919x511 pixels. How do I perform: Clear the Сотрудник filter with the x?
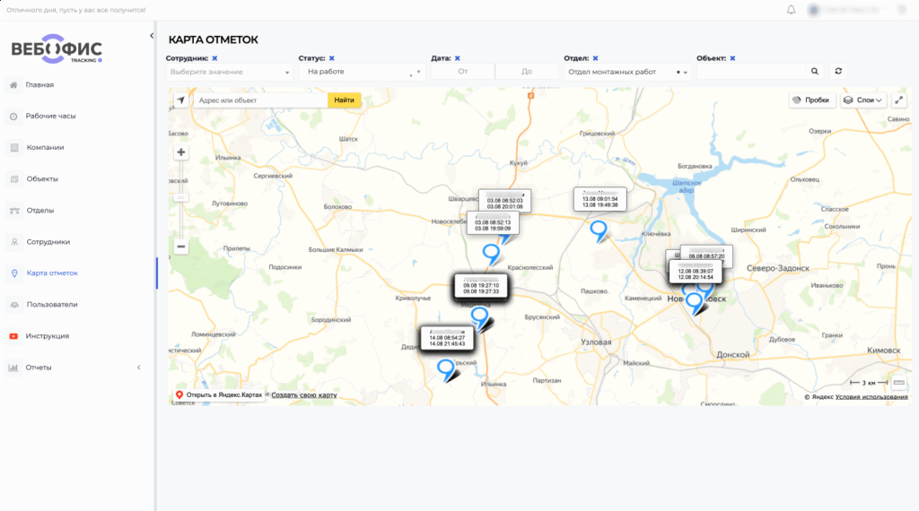(x=214, y=58)
